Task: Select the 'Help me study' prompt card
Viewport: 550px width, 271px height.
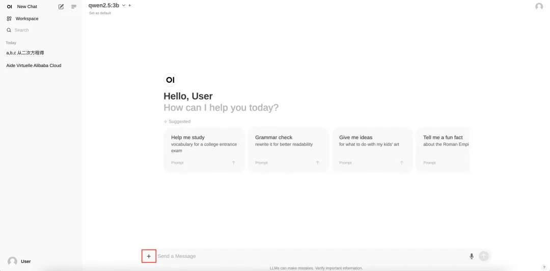Action: (204, 150)
